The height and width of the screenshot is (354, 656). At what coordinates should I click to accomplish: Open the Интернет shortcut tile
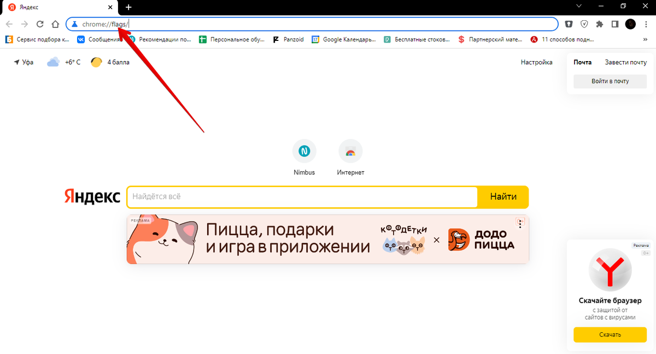(x=350, y=158)
